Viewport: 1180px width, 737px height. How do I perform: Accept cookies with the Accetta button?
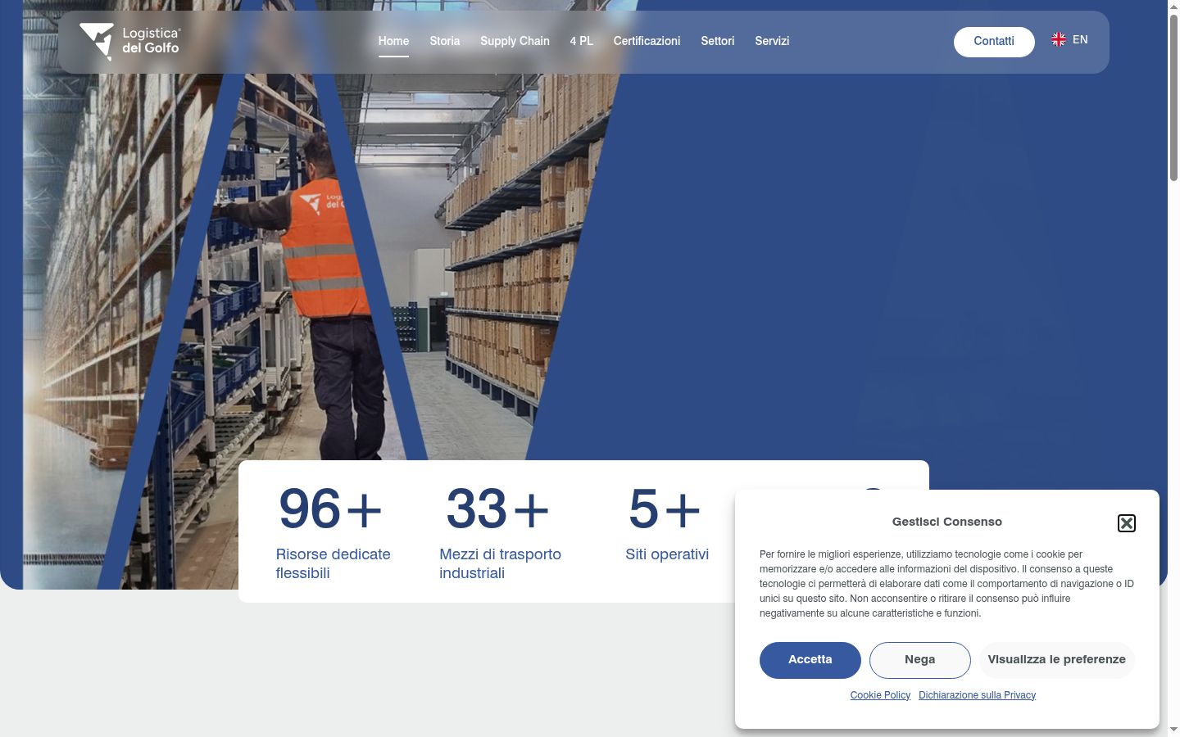(810, 660)
